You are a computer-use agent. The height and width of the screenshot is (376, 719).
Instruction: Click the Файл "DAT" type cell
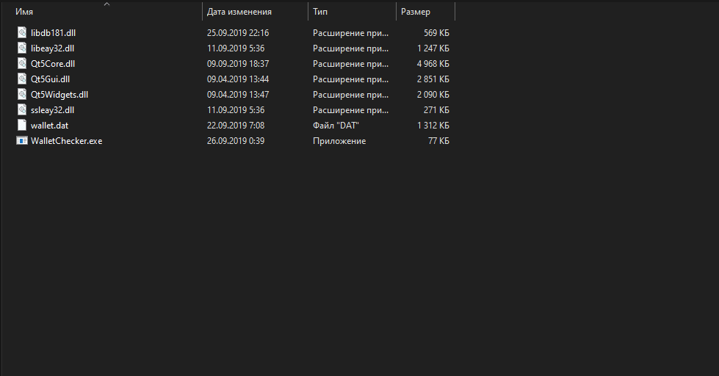336,126
